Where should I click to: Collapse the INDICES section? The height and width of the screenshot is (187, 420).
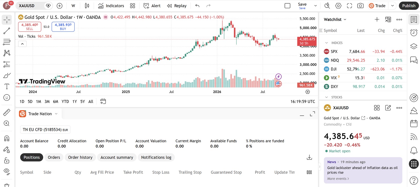click(x=327, y=43)
